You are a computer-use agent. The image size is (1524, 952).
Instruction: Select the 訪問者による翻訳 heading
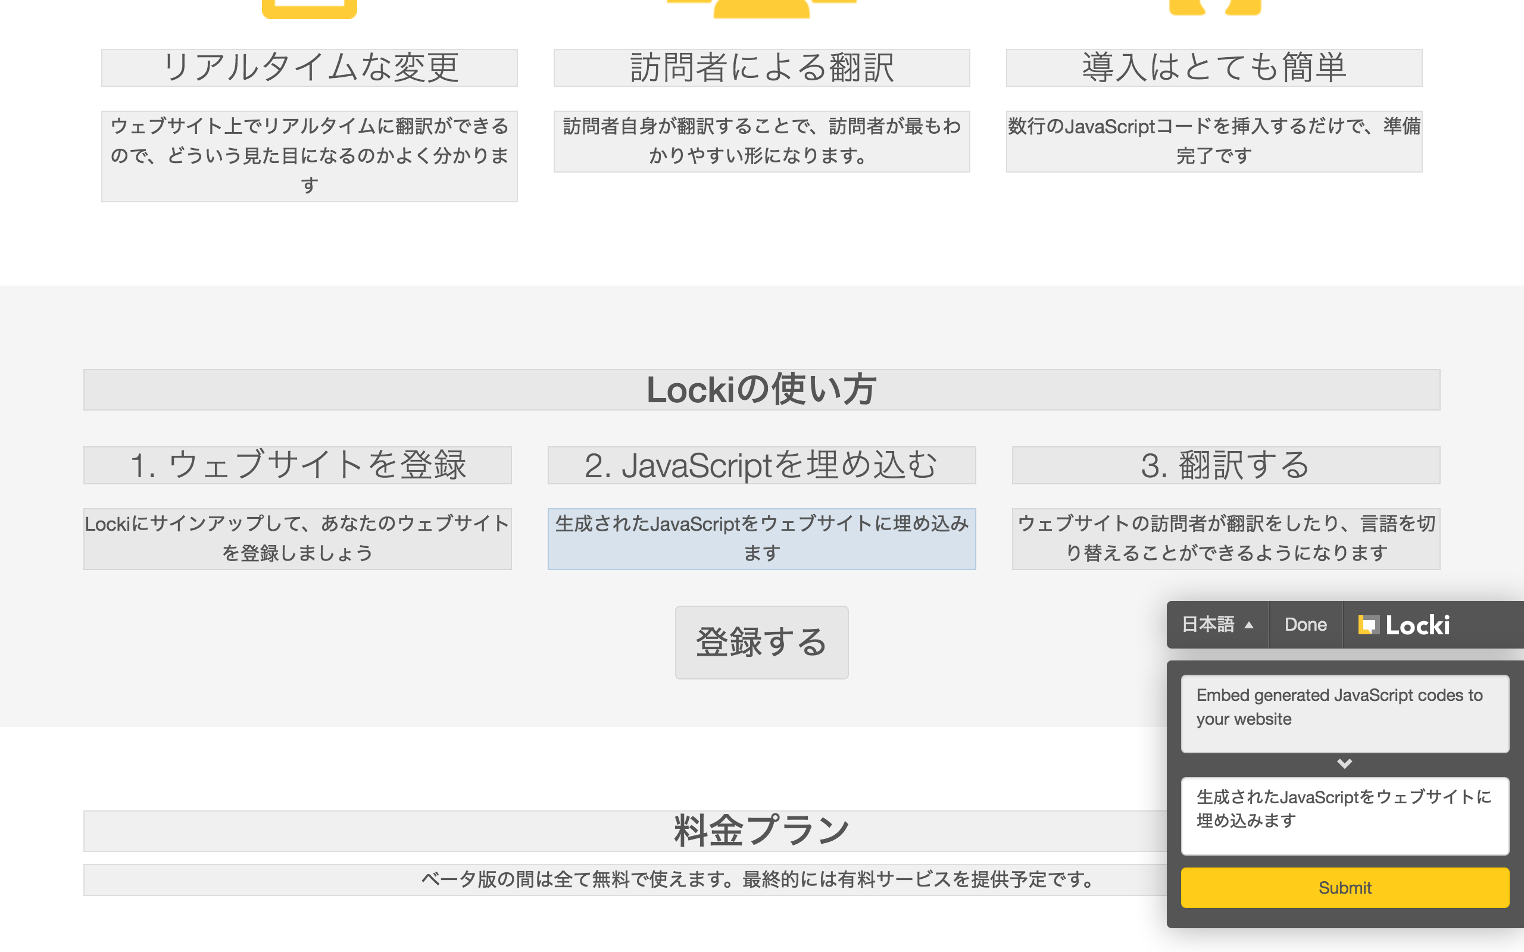point(761,67)
